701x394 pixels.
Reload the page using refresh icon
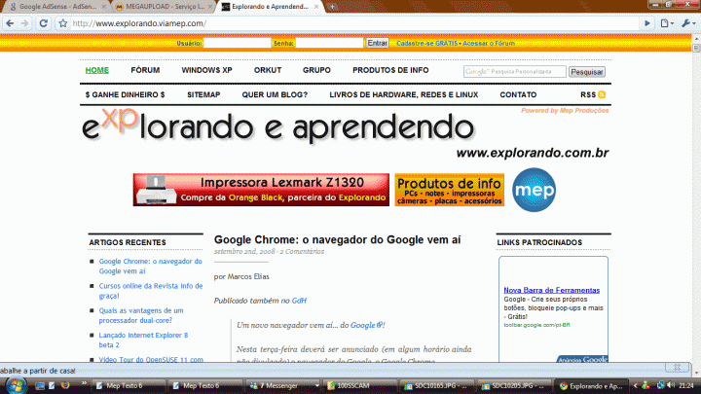coord(44,23)
